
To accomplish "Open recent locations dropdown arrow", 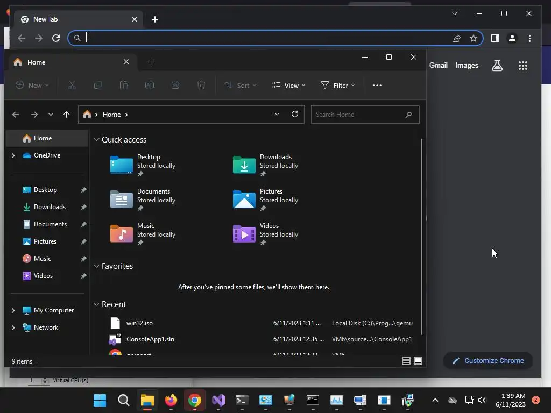I will point(51,115).
